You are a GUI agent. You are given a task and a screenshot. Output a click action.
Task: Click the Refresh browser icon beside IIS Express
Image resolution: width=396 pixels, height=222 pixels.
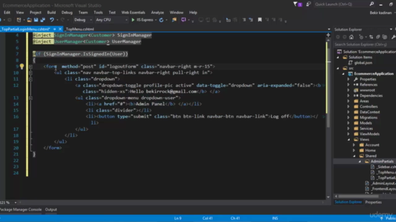[x=161, y=20]
